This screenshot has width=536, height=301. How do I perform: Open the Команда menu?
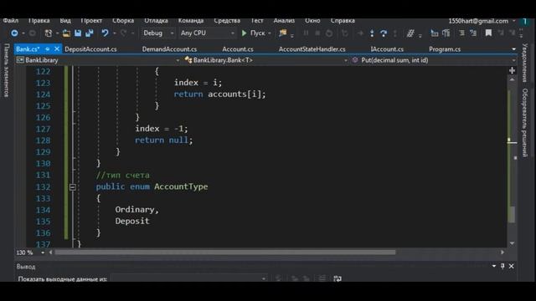pyautogui.click(x=191, y=21)
